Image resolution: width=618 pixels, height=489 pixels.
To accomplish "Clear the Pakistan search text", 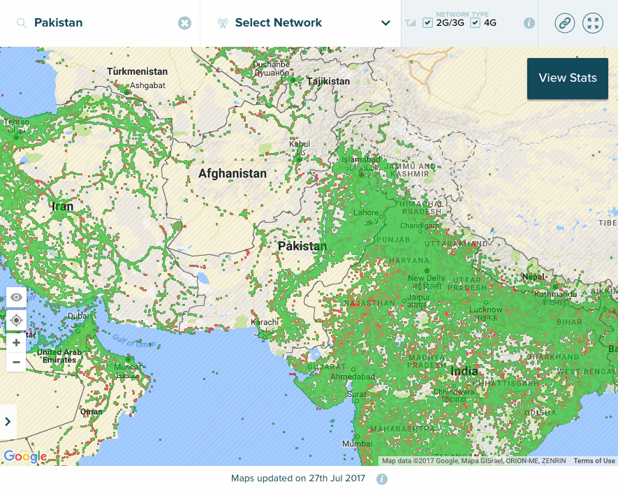I will 184,23.
